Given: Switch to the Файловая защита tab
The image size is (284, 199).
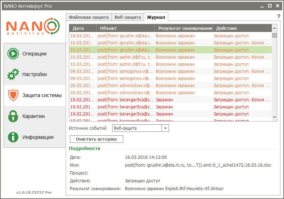Looking at the screenshot, I should click(x=88, y=17).
